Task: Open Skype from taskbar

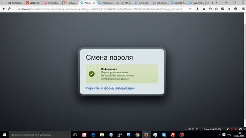Action: 164,135
